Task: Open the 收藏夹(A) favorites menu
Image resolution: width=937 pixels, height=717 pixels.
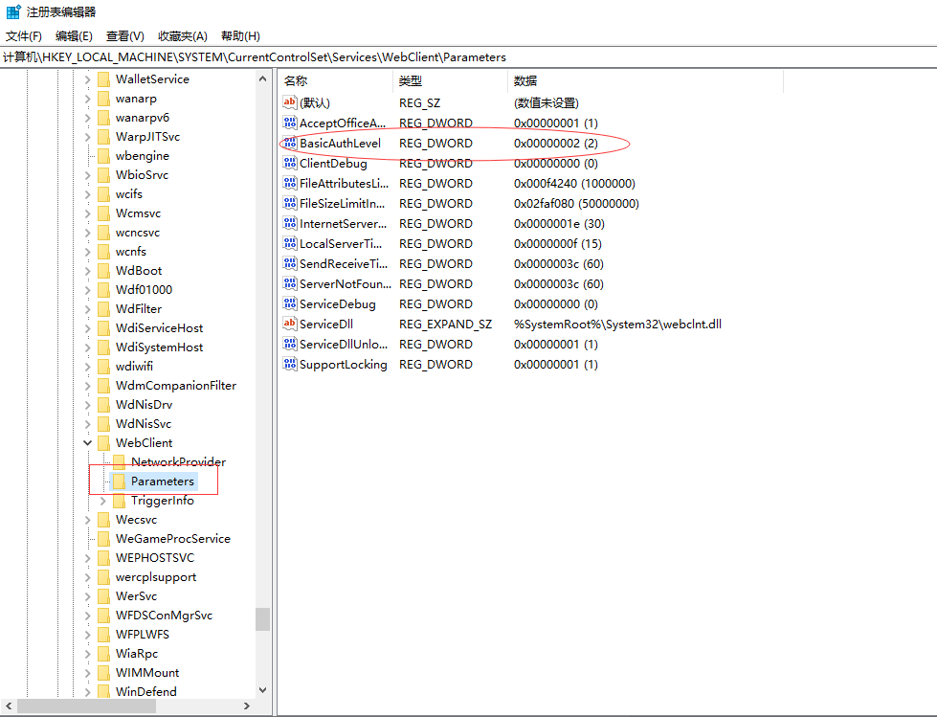Action: (x=182, y=36)
